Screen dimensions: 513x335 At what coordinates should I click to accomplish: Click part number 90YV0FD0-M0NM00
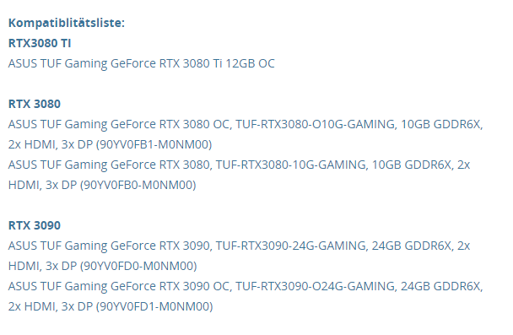tap(140, 266)
